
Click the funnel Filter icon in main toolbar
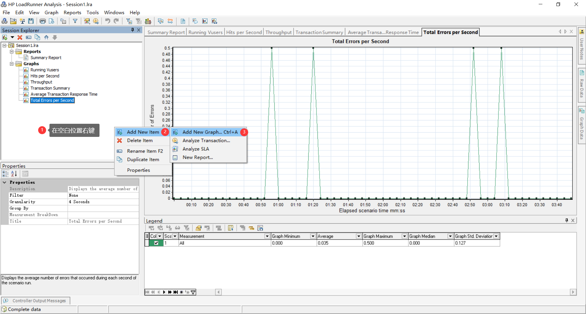(75, 21)
